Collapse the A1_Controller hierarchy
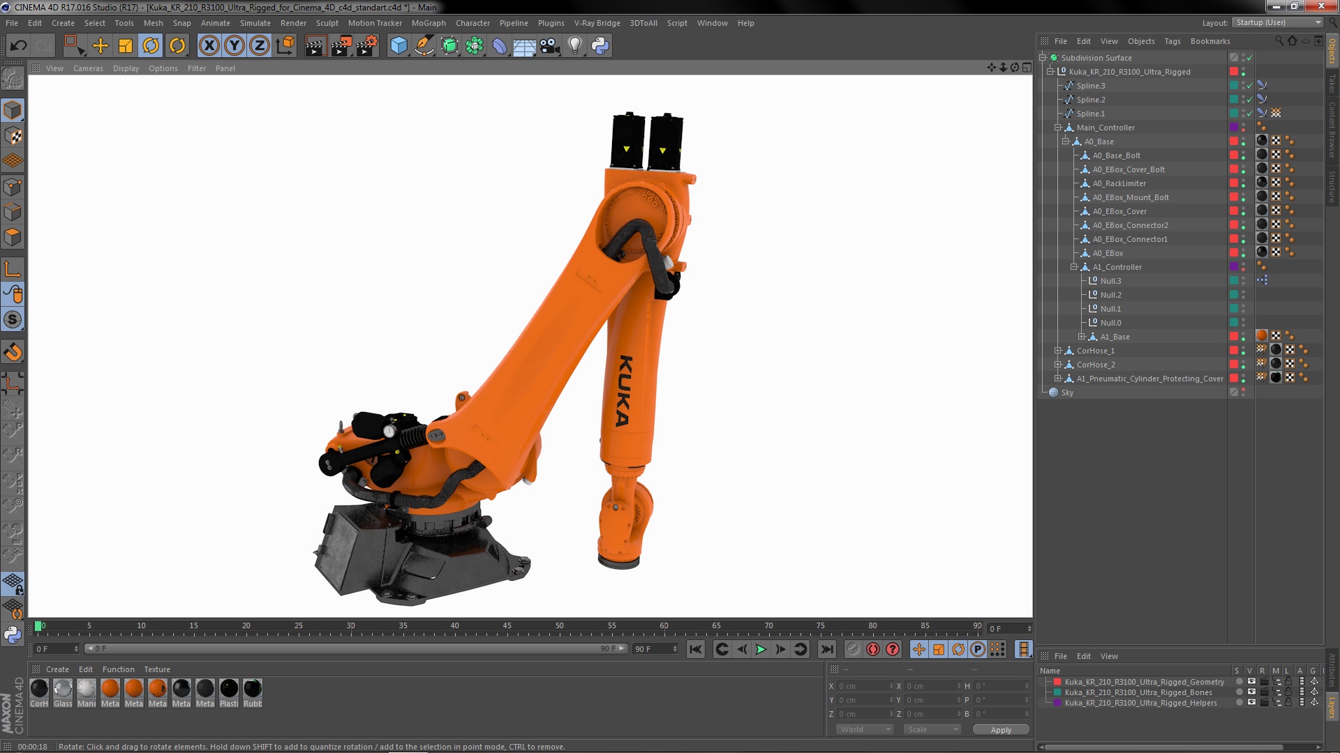This screenshot has height=753, width=1340. [1074, 267]
